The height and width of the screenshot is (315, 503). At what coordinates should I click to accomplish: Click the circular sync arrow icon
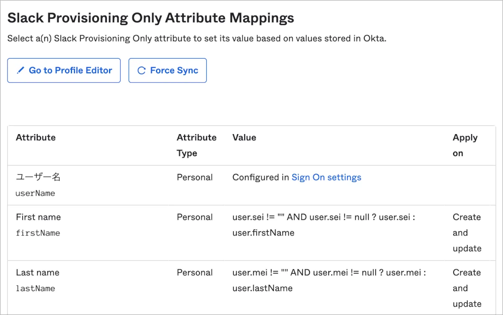pyautogui.click(x=142, y=71)
